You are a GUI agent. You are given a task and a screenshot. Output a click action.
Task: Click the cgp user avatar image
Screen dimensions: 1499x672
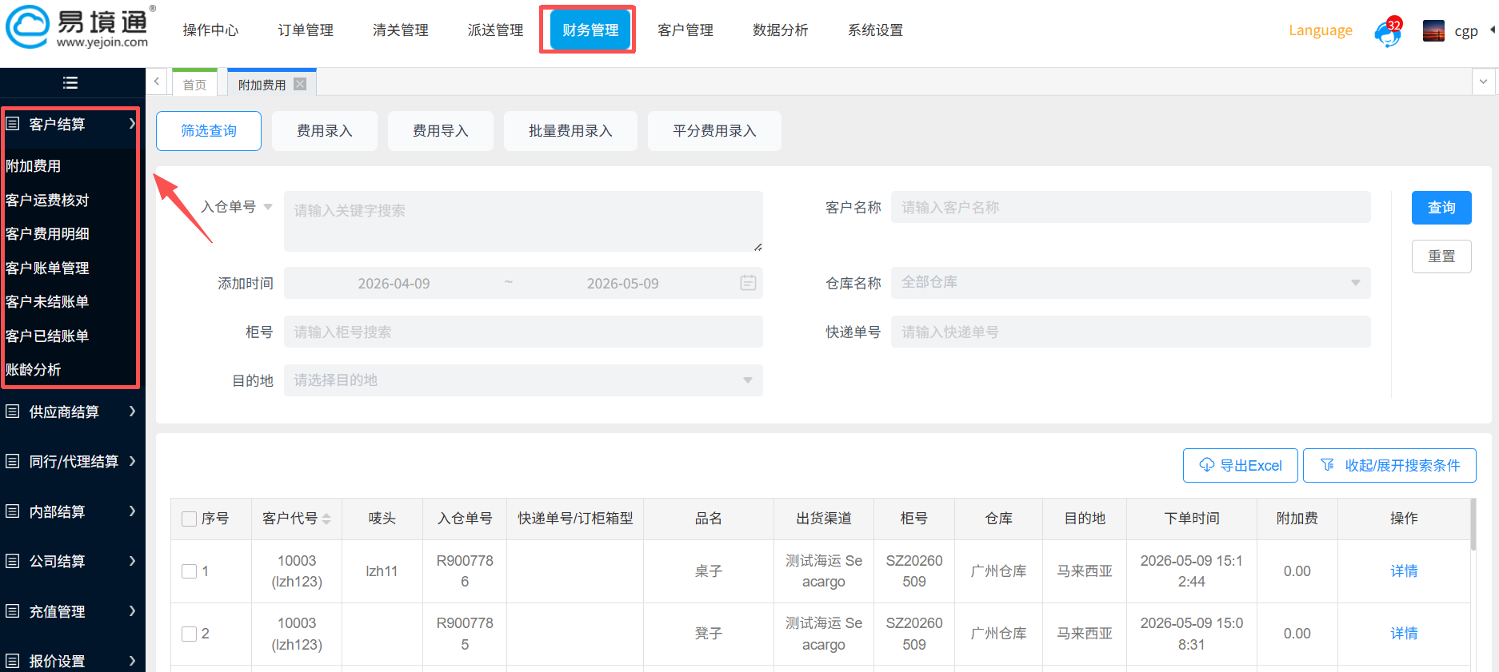1433,31
